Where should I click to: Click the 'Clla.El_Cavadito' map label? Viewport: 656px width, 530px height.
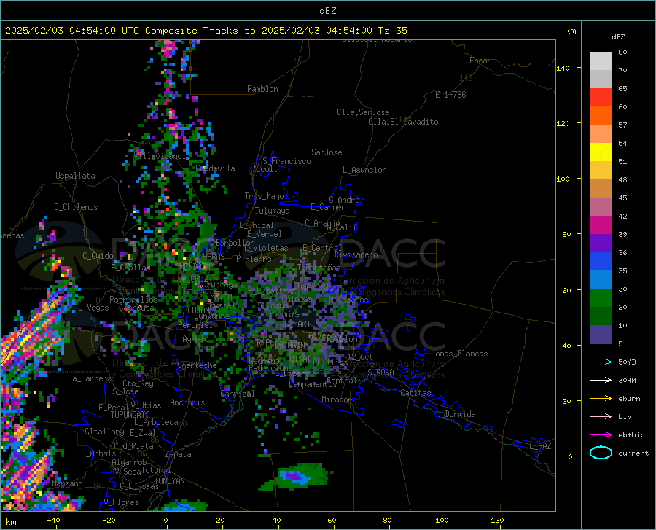(x=403, y=122)
